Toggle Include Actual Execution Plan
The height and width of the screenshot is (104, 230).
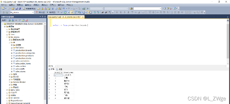(76, 12)
